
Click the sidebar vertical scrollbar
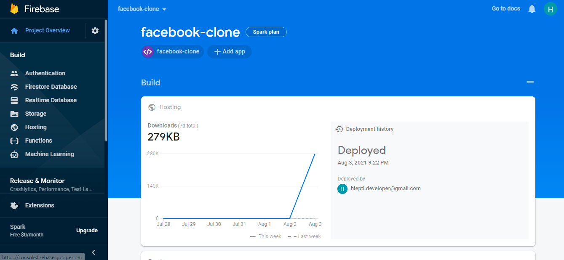tap(106, 80)
